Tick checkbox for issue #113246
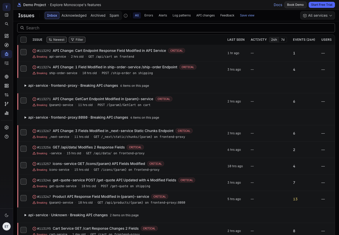This screenshot has width=339, height=235. (24, 182)
